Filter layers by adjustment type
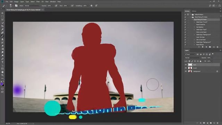 200,54
